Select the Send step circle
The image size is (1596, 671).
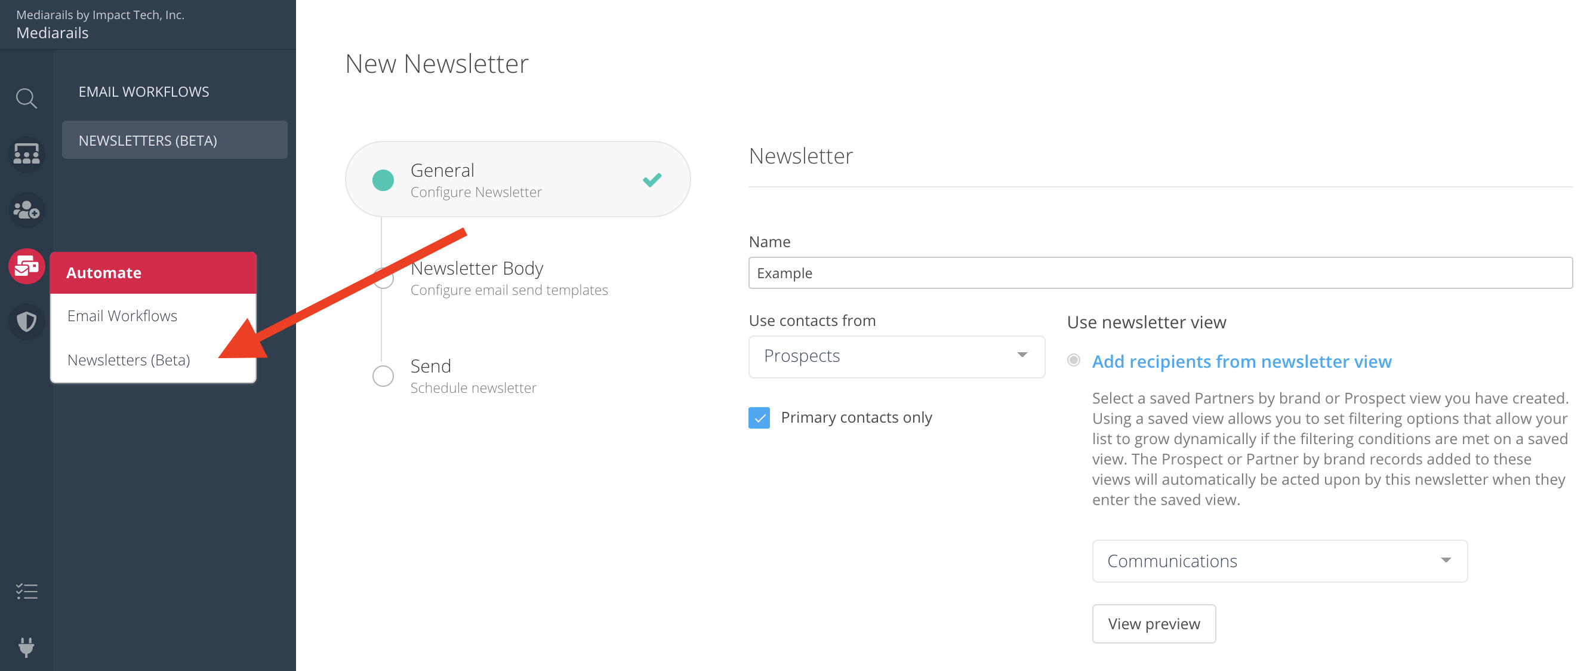(383, 375)
